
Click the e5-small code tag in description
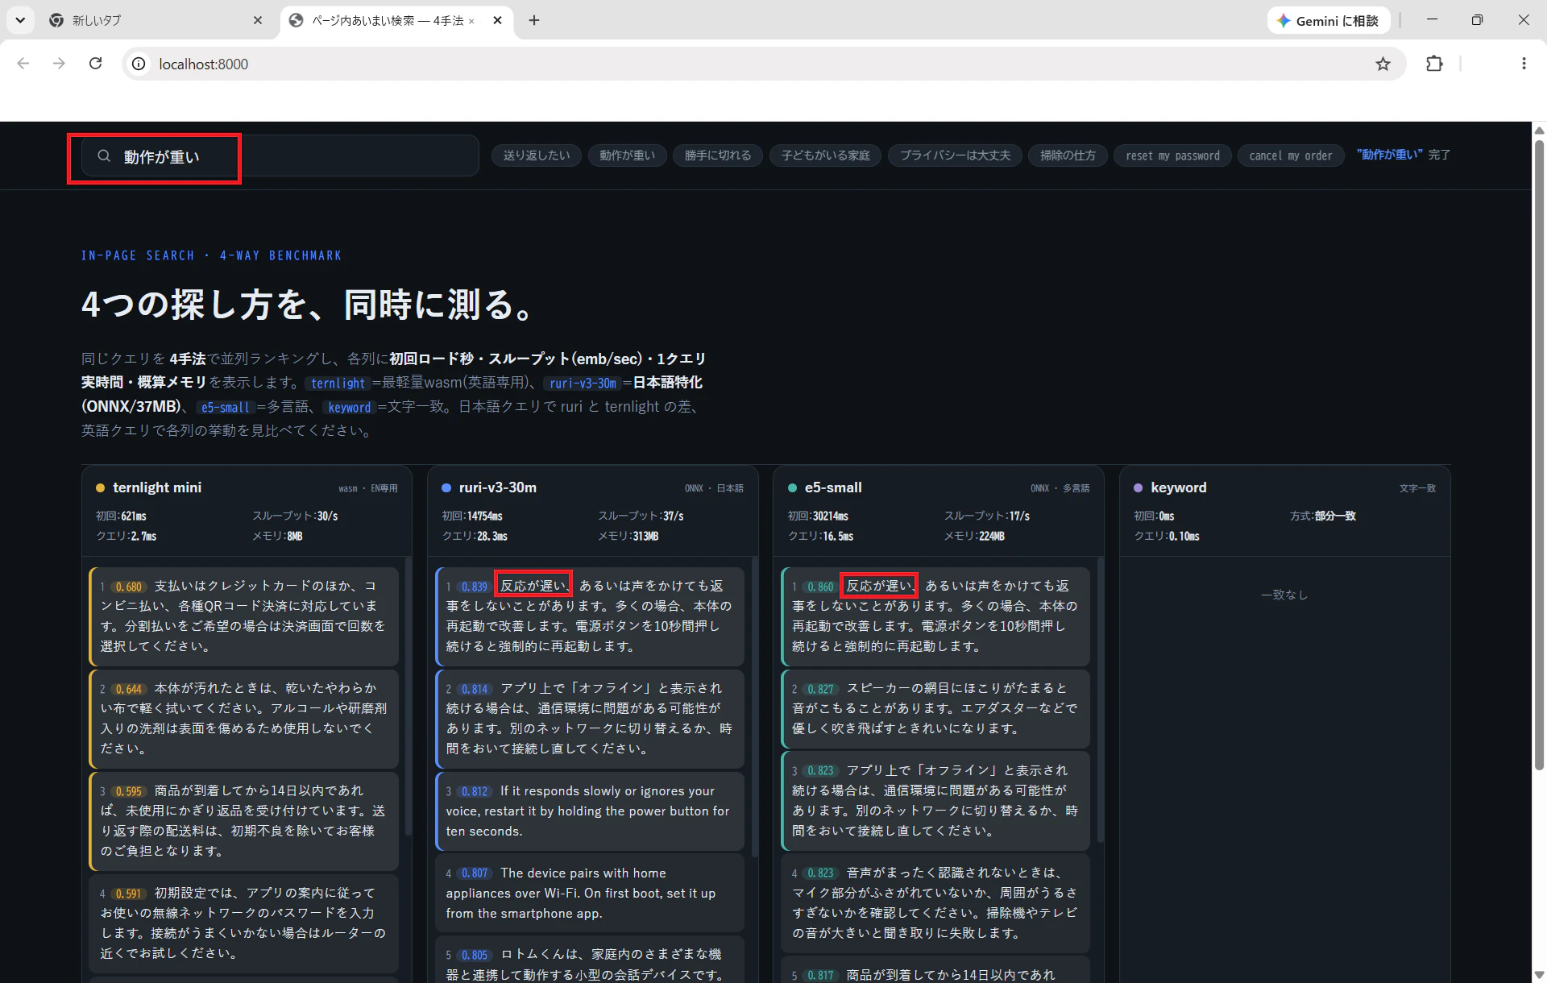coord(226,408)
